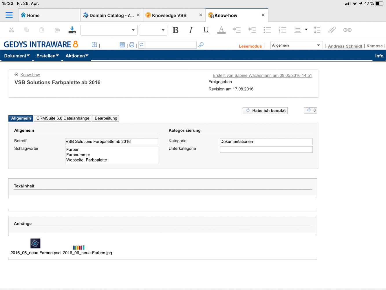Viewport: 386px width, 290px height.
Task: Toggle bold formatting
Action: point(175,30)
